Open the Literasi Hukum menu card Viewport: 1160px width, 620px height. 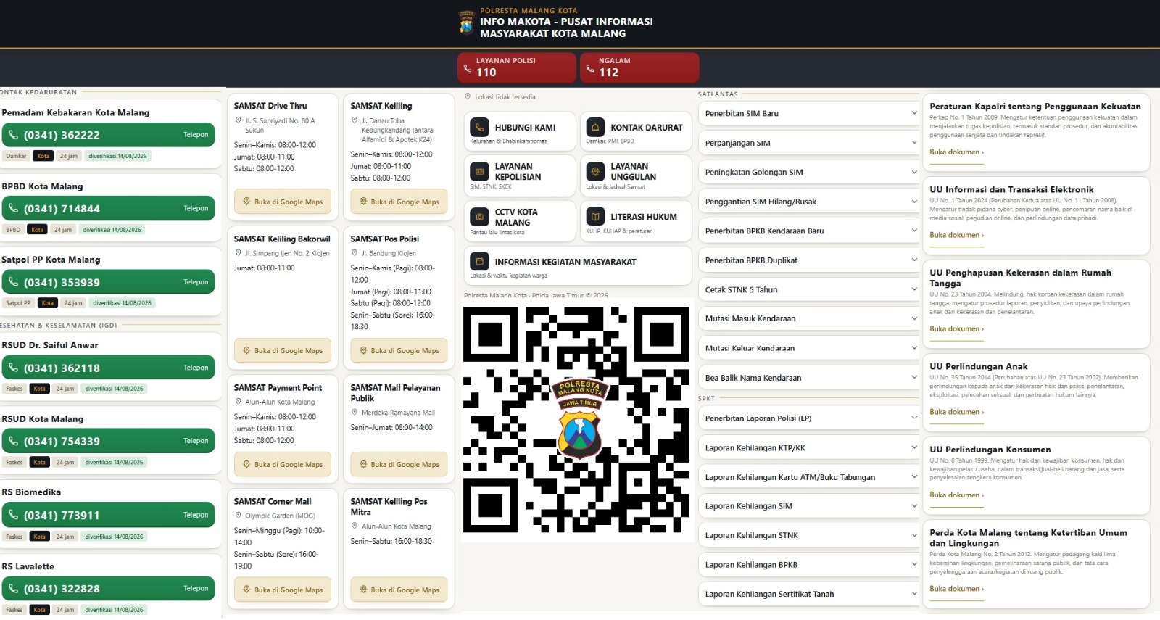pos(636,220)
